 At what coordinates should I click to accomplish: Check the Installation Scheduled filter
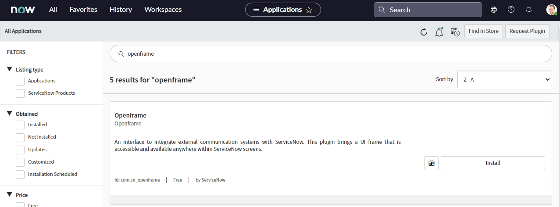pyautogui.click(x=20, y=175)
